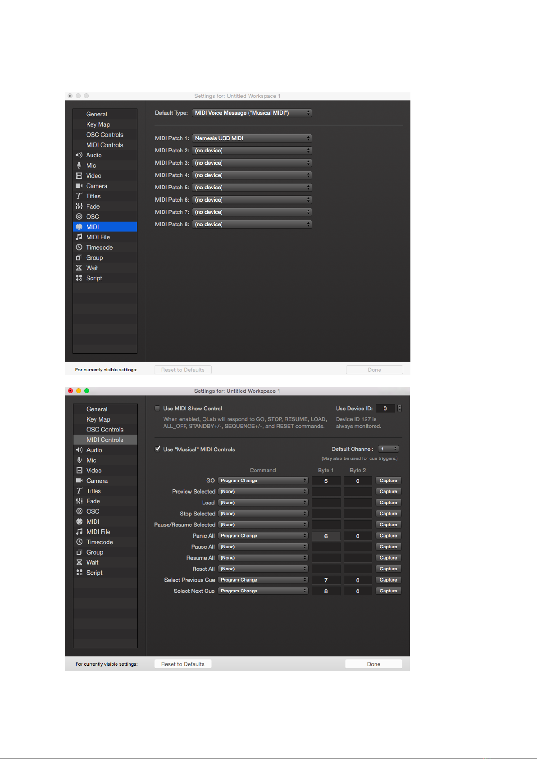Viewport: 537px width, 759px height.
Task: Open Script via its icon in MIDI Controls window
Action: point(79,573)
